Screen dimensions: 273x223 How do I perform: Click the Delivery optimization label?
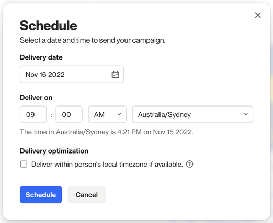pyautogui.click(x=54, y=151)
